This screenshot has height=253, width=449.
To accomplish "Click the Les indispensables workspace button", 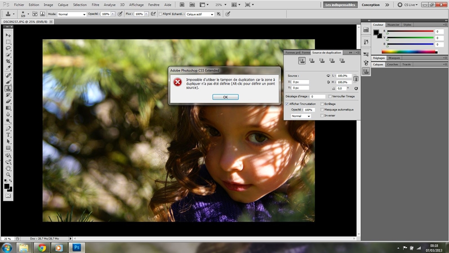I will pos(340,5).
